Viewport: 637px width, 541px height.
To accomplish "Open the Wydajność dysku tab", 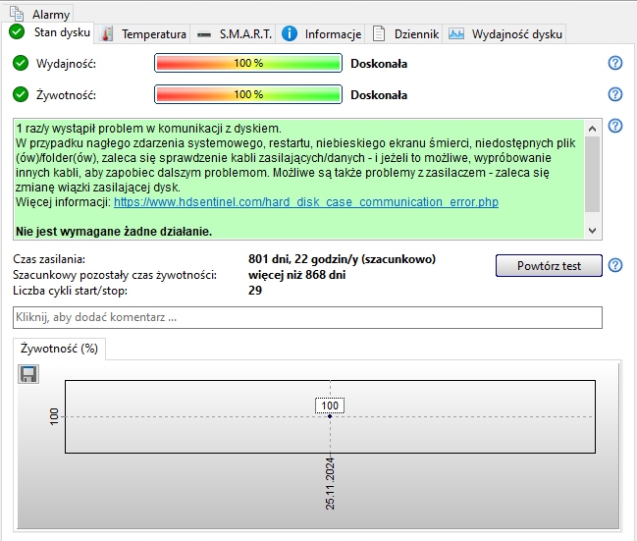I will click(x=504, y=34).
